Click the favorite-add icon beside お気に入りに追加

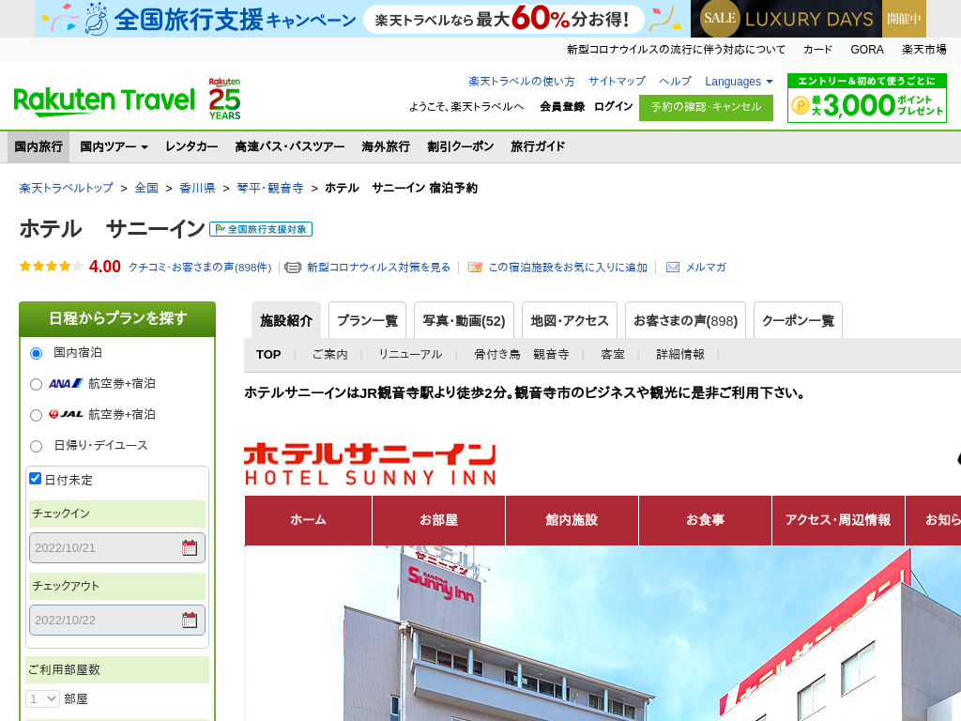[475, 268]
